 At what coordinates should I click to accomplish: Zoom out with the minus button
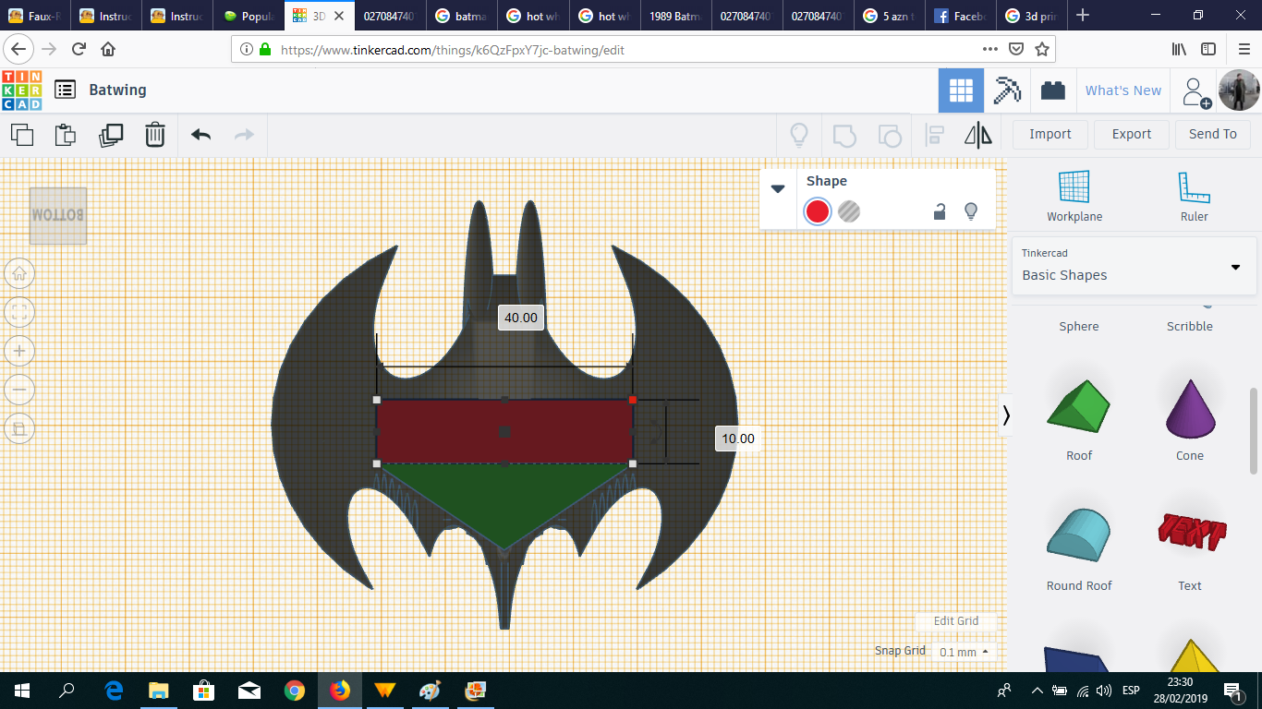[19, 390]
